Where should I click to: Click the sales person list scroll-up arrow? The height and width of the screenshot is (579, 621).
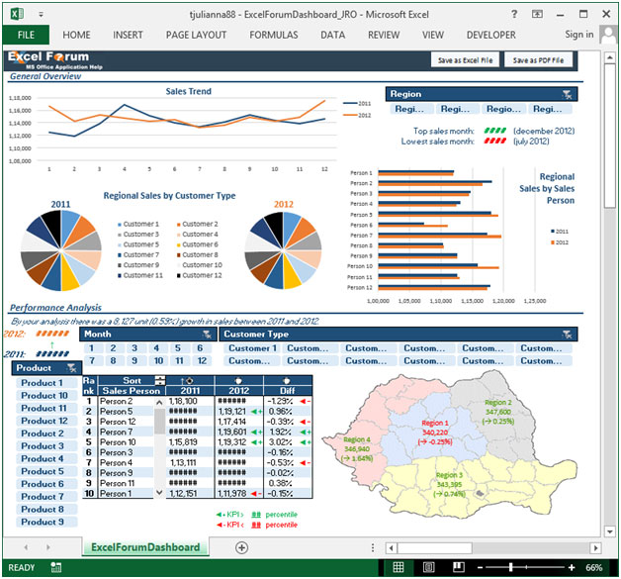click(x=159, y=403)
